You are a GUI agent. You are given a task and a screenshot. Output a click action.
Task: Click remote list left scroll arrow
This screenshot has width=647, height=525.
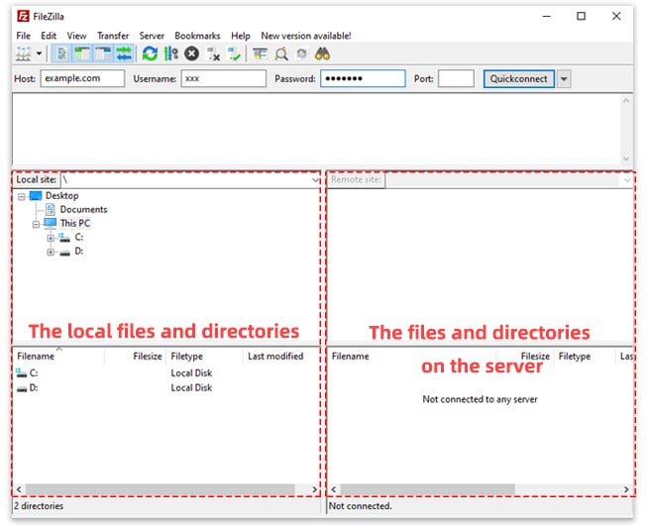coord(333,489)
